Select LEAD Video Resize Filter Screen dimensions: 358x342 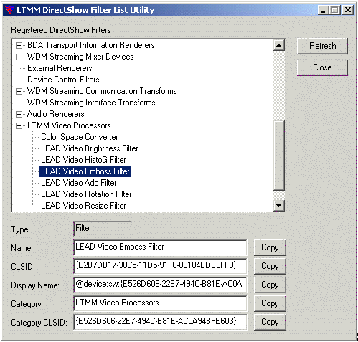(83, 206)
